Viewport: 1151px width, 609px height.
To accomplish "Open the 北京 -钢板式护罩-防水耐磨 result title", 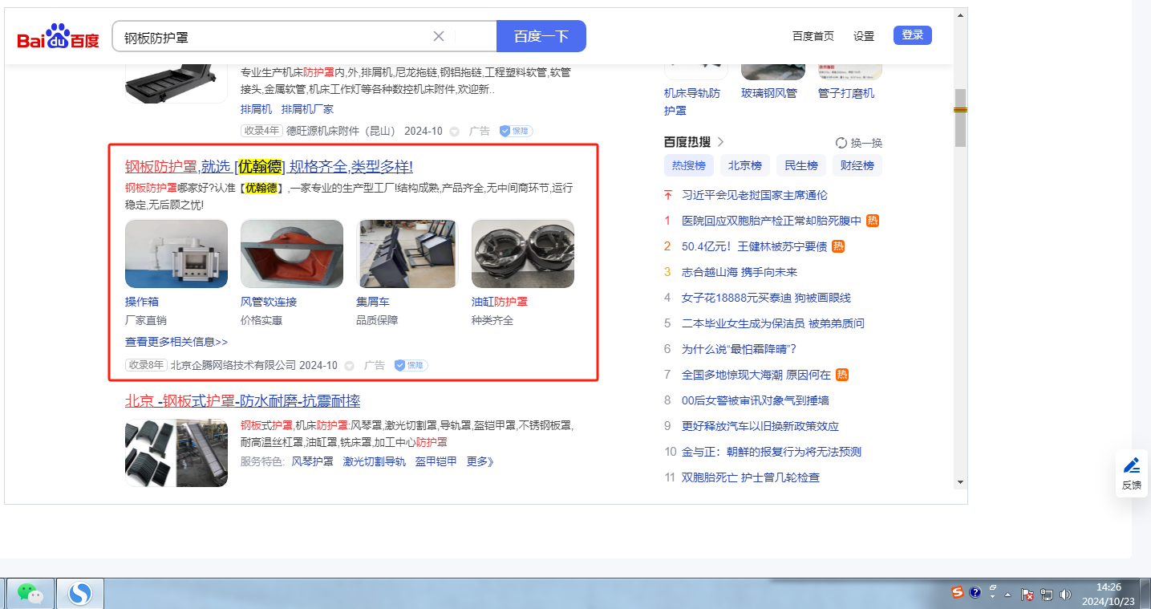I will click(x=242, y=401).
